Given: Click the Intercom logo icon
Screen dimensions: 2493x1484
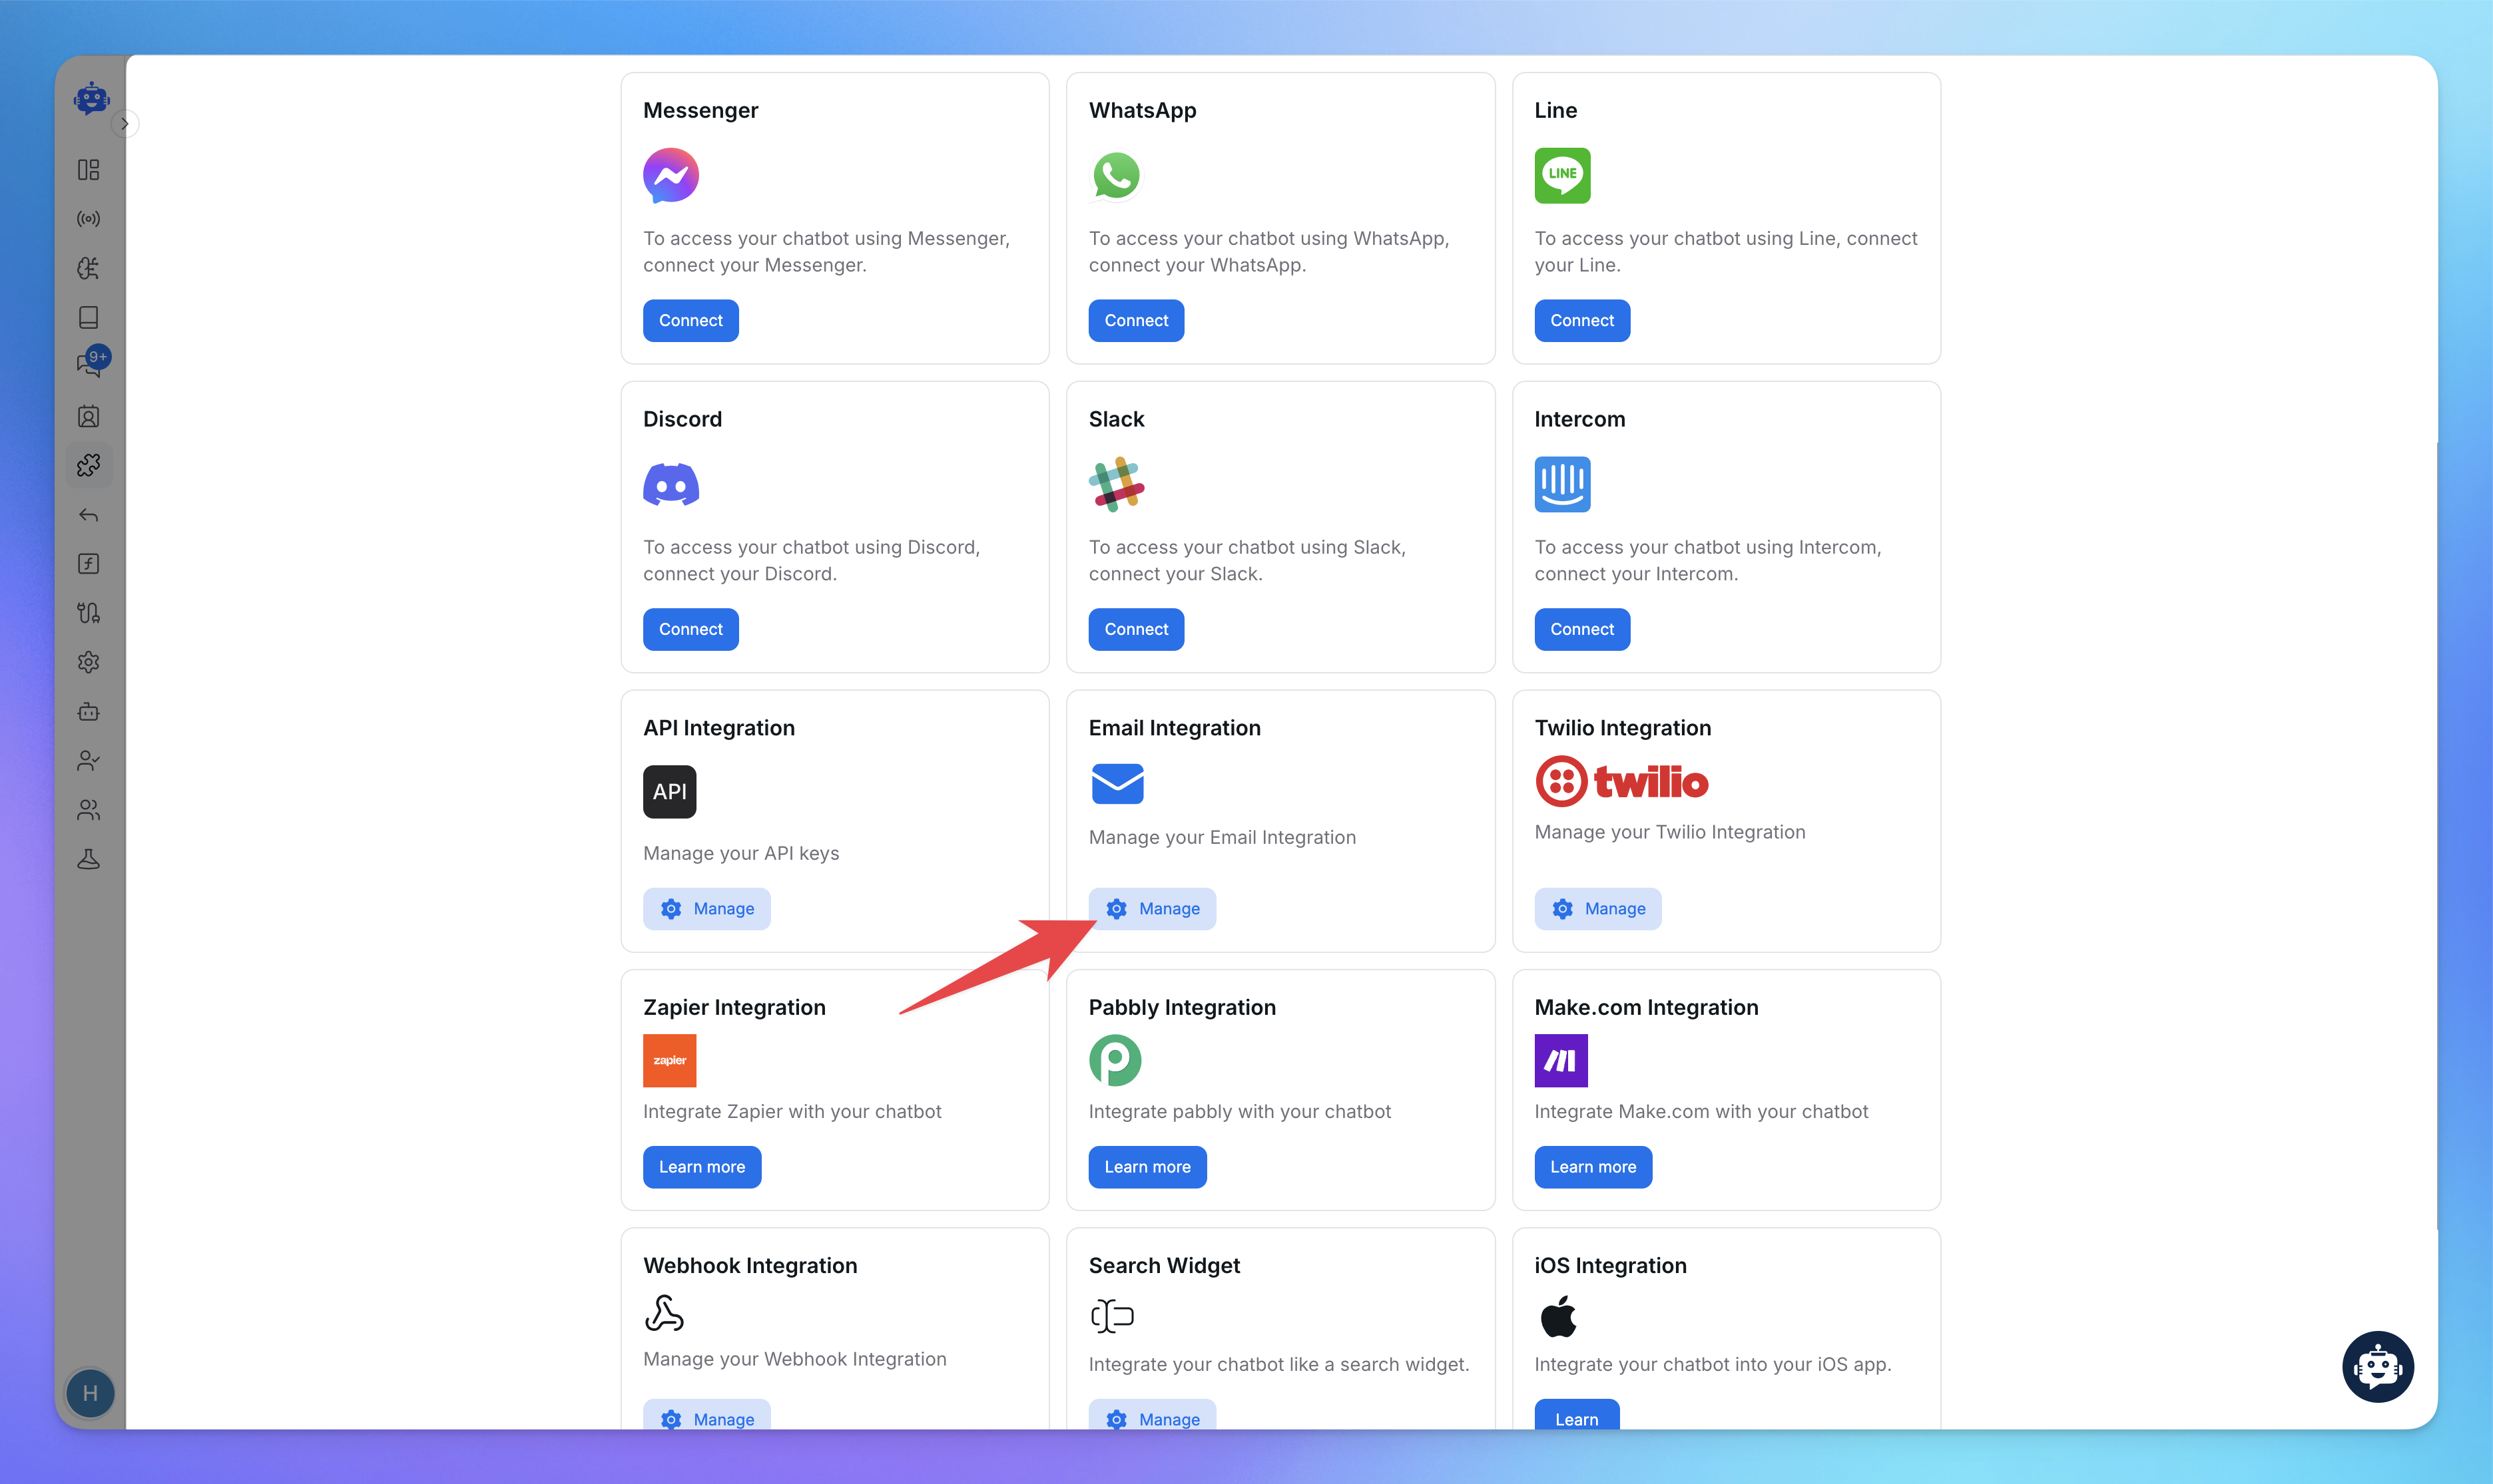Looking at the screenshot, I should [1561, 485].
